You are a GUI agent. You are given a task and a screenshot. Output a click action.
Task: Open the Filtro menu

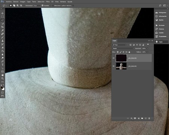(48, 1)
